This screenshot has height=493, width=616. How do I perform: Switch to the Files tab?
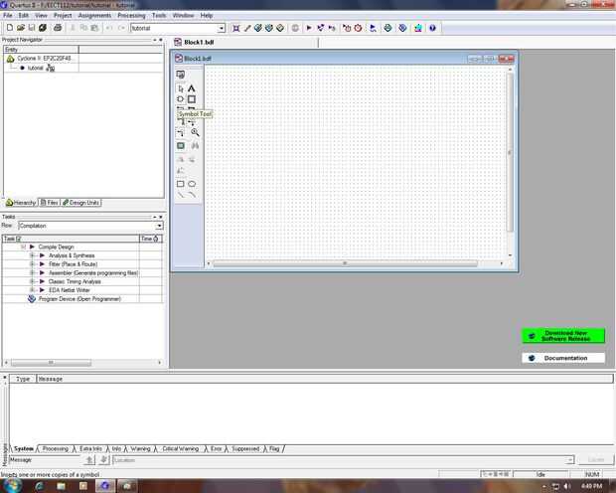pos(50,203)
